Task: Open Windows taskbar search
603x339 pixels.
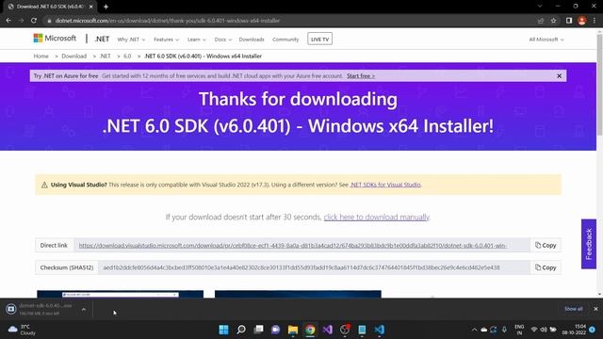Action: [241, 330]
